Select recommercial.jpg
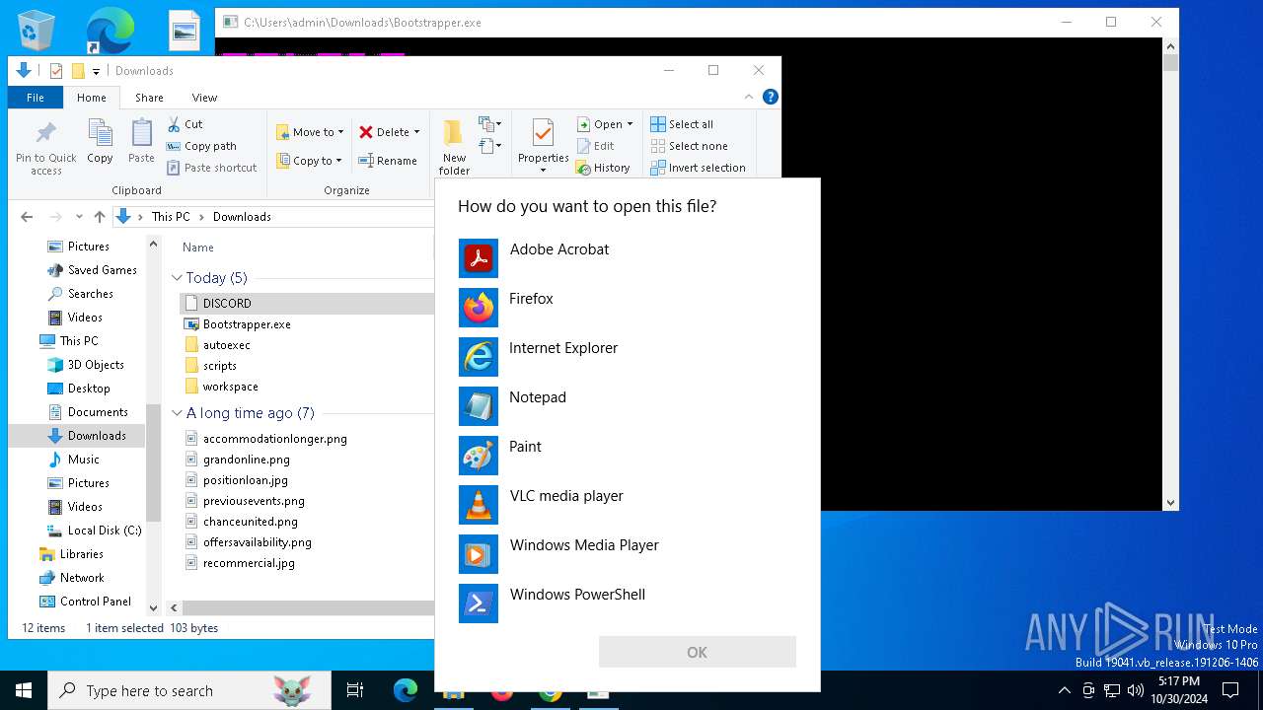Viewport: 1263px width, 710px height. coord(249,563)
